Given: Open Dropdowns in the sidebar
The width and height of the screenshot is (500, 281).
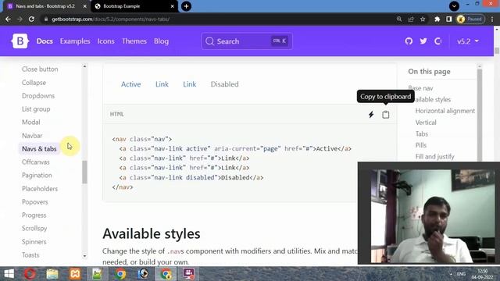Looking at the screenshot, I should (38, 95).
